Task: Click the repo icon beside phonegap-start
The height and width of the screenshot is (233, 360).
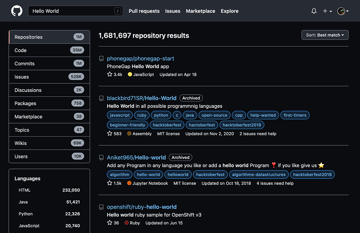Action: [101, 59]
